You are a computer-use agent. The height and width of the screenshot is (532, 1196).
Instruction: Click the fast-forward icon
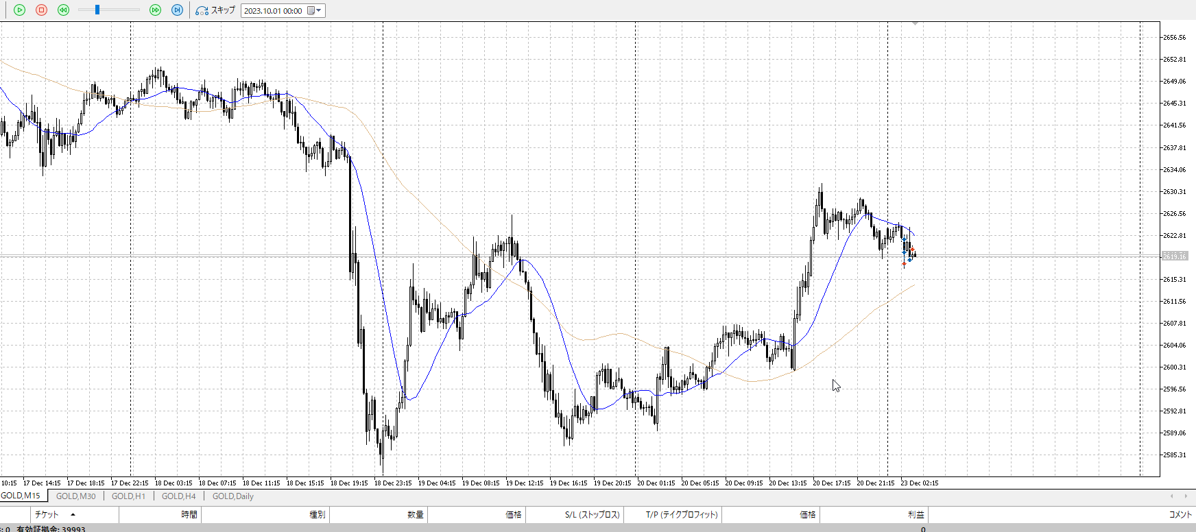[x=155, y=10]
